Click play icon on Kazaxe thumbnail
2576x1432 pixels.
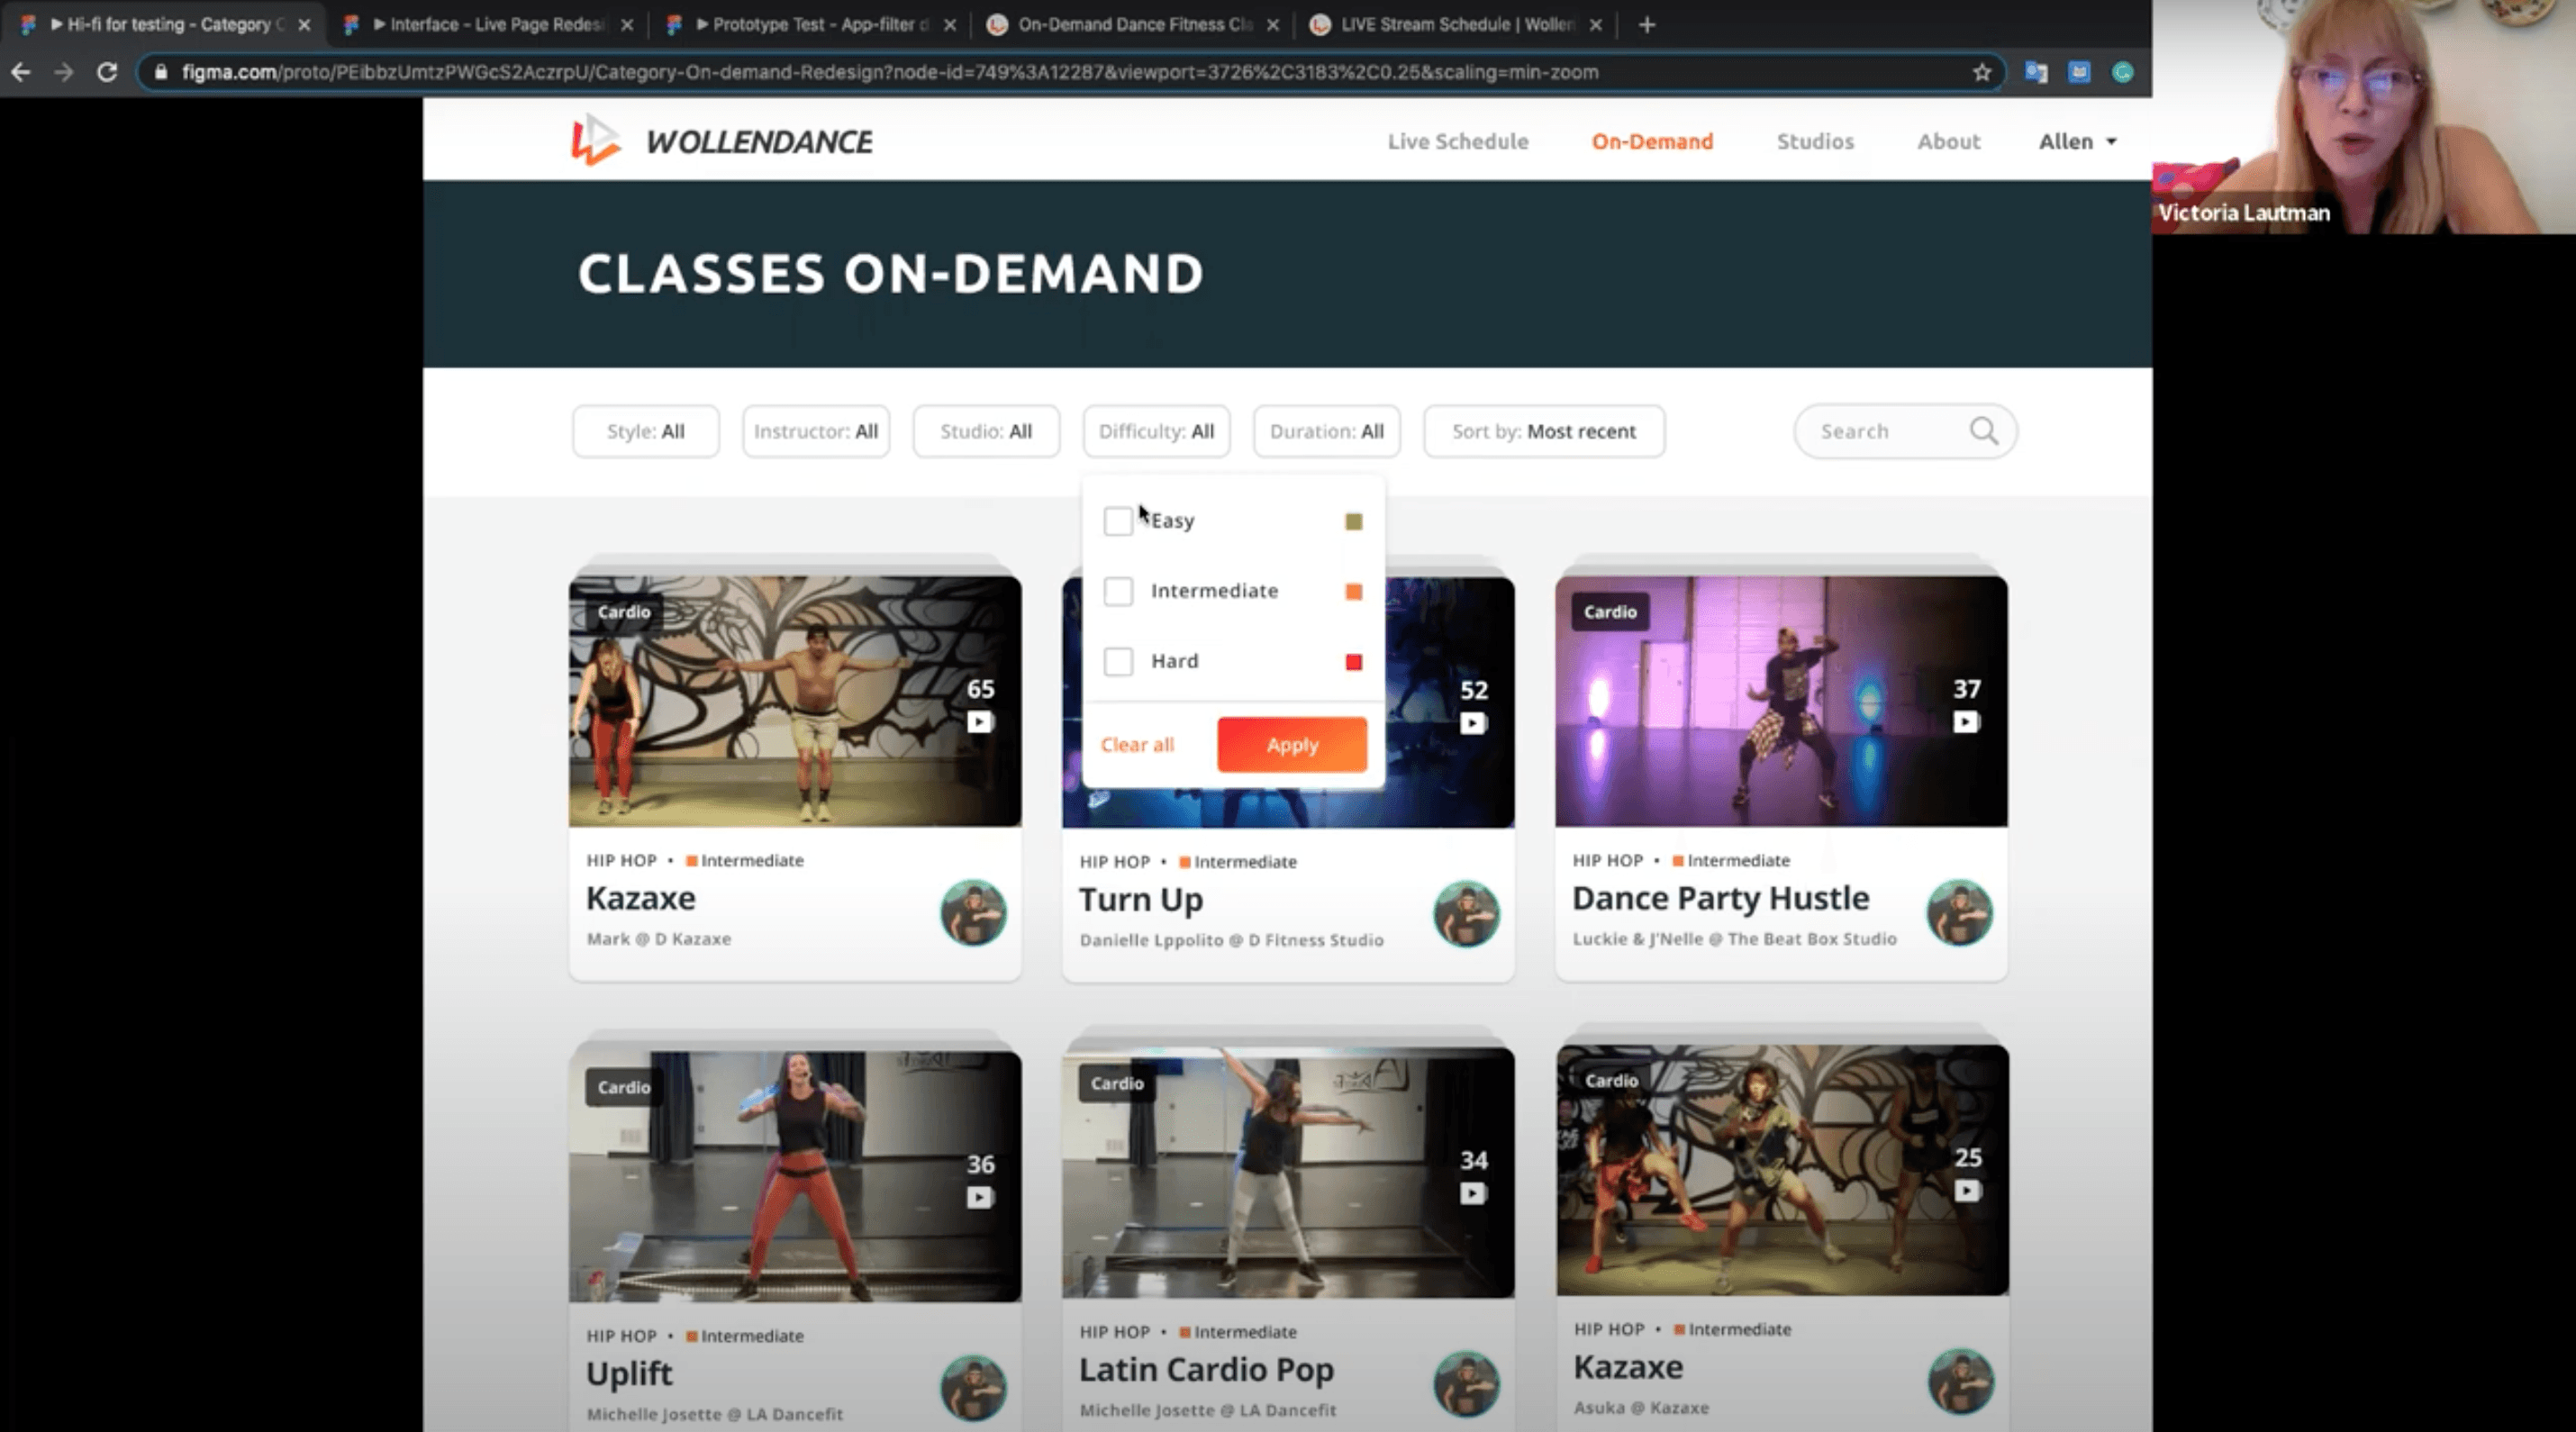pyautogui.click(x=979, y=722)
